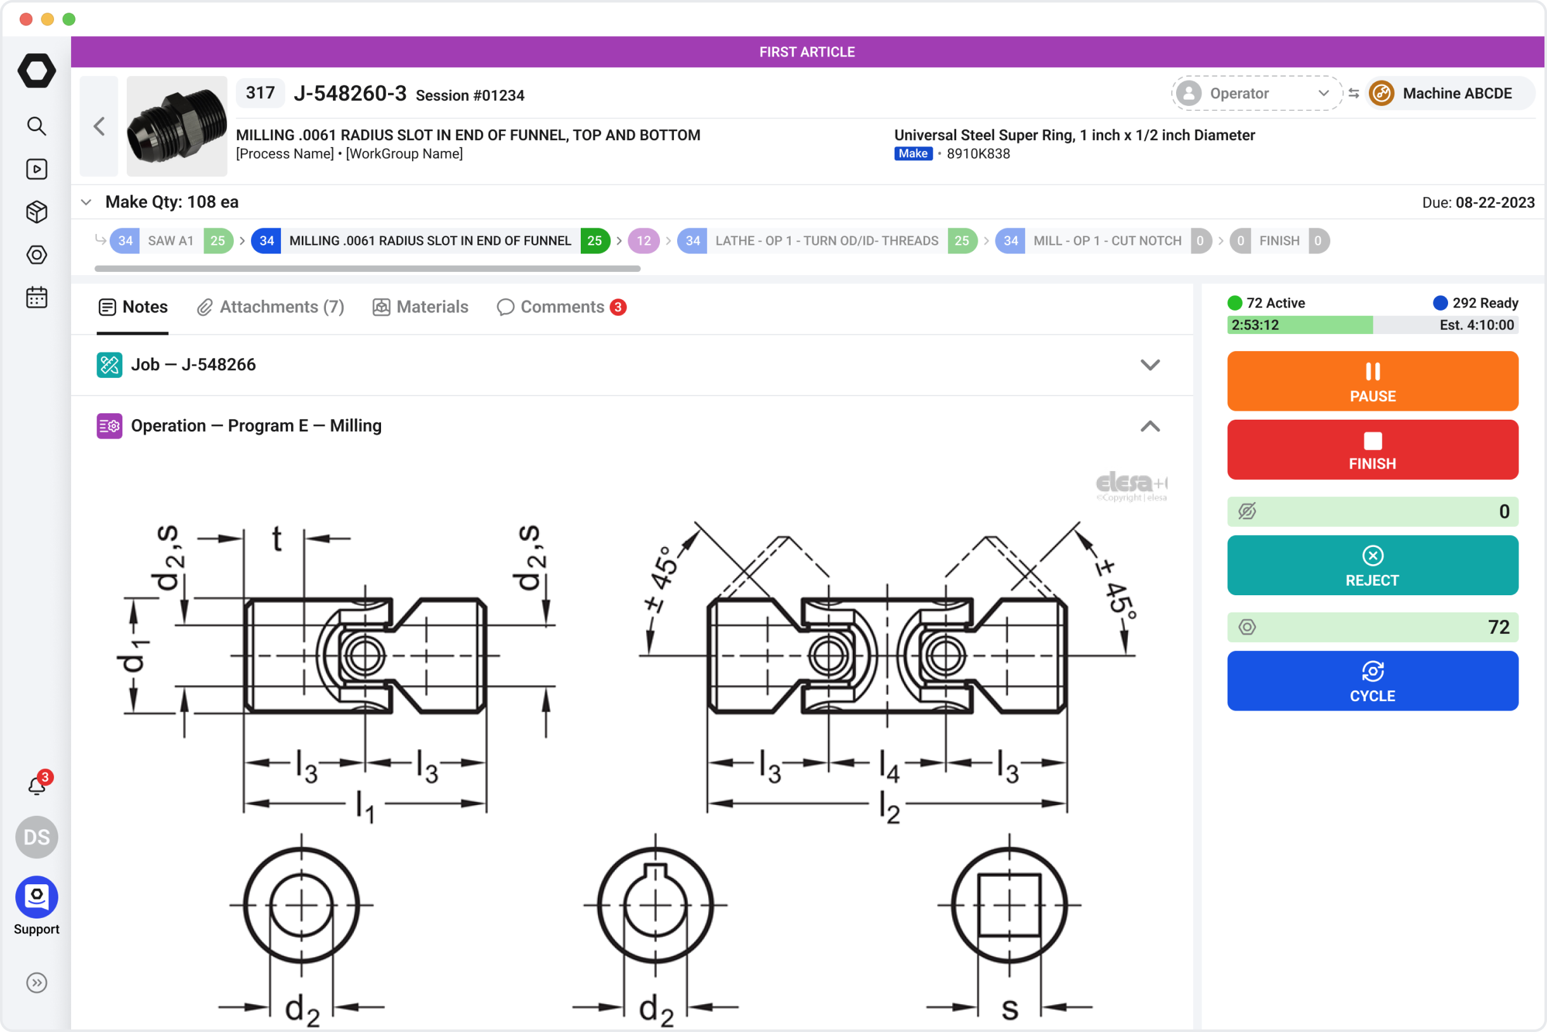Click the Job operation ruler icon next to J-548266
Image resolution: width=1547 pixels, height=1032 pixels.
click(x=109, y=364)
